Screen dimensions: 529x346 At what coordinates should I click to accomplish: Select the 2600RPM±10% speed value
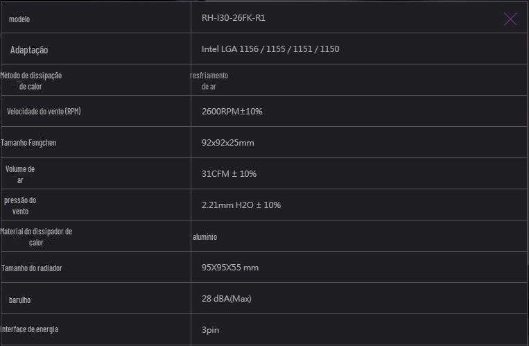[232, 112]
